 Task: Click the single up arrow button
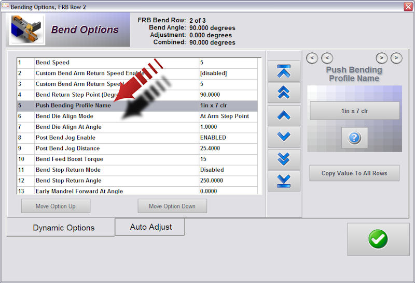(x=284, y=115)
